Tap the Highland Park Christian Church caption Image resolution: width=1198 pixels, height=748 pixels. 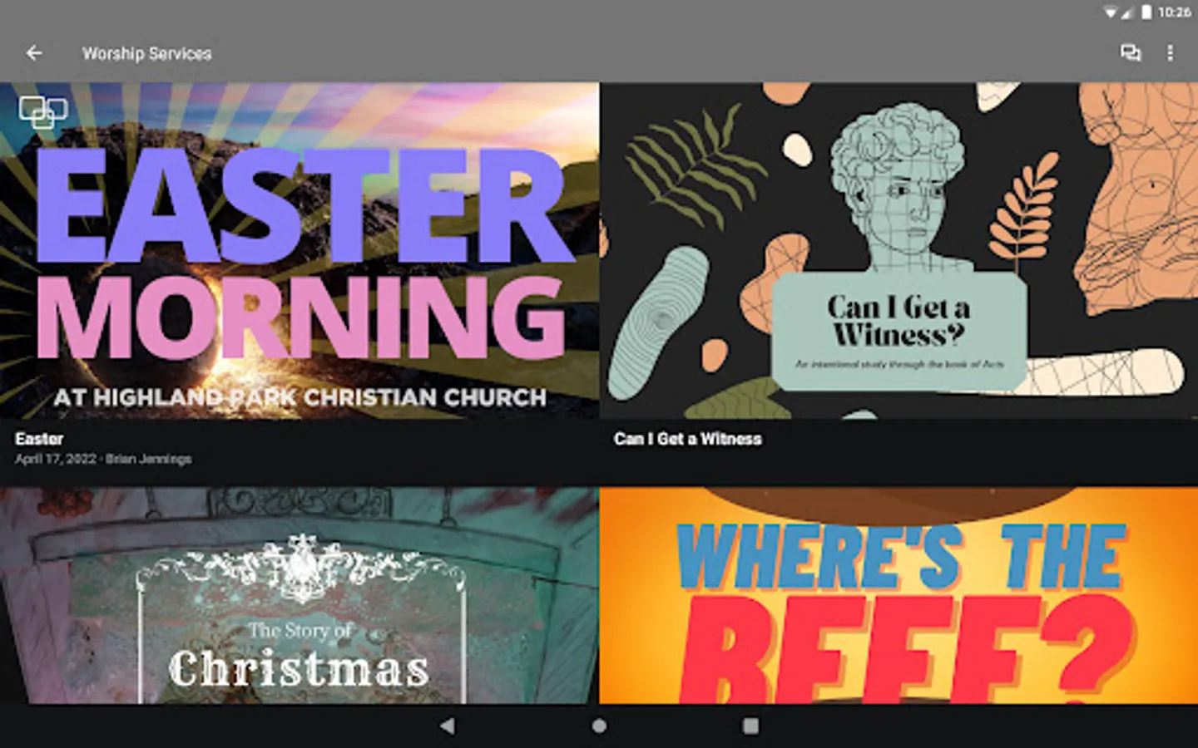point(299,397)
